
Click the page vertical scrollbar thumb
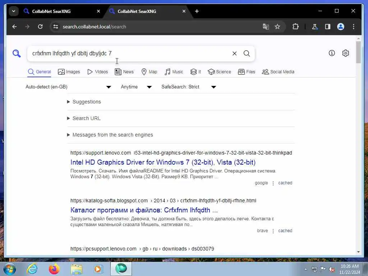pos(358,52)
